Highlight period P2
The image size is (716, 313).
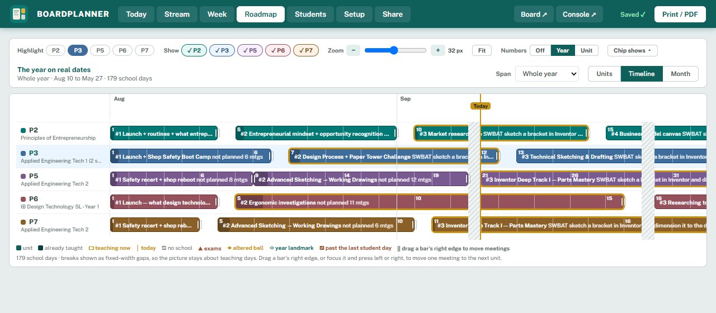click(x=55, y=50)
